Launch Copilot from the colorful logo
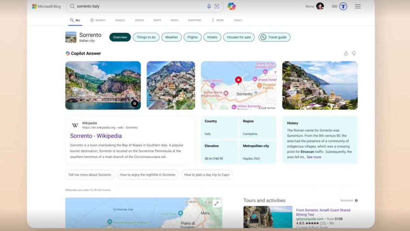This screenshot has width=410, height=231. 232,7
